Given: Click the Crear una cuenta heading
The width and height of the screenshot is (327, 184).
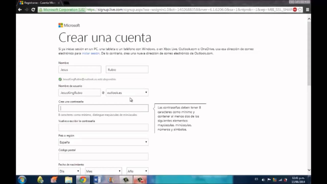Looking at the screenshot, I should (x=105, y=38).
